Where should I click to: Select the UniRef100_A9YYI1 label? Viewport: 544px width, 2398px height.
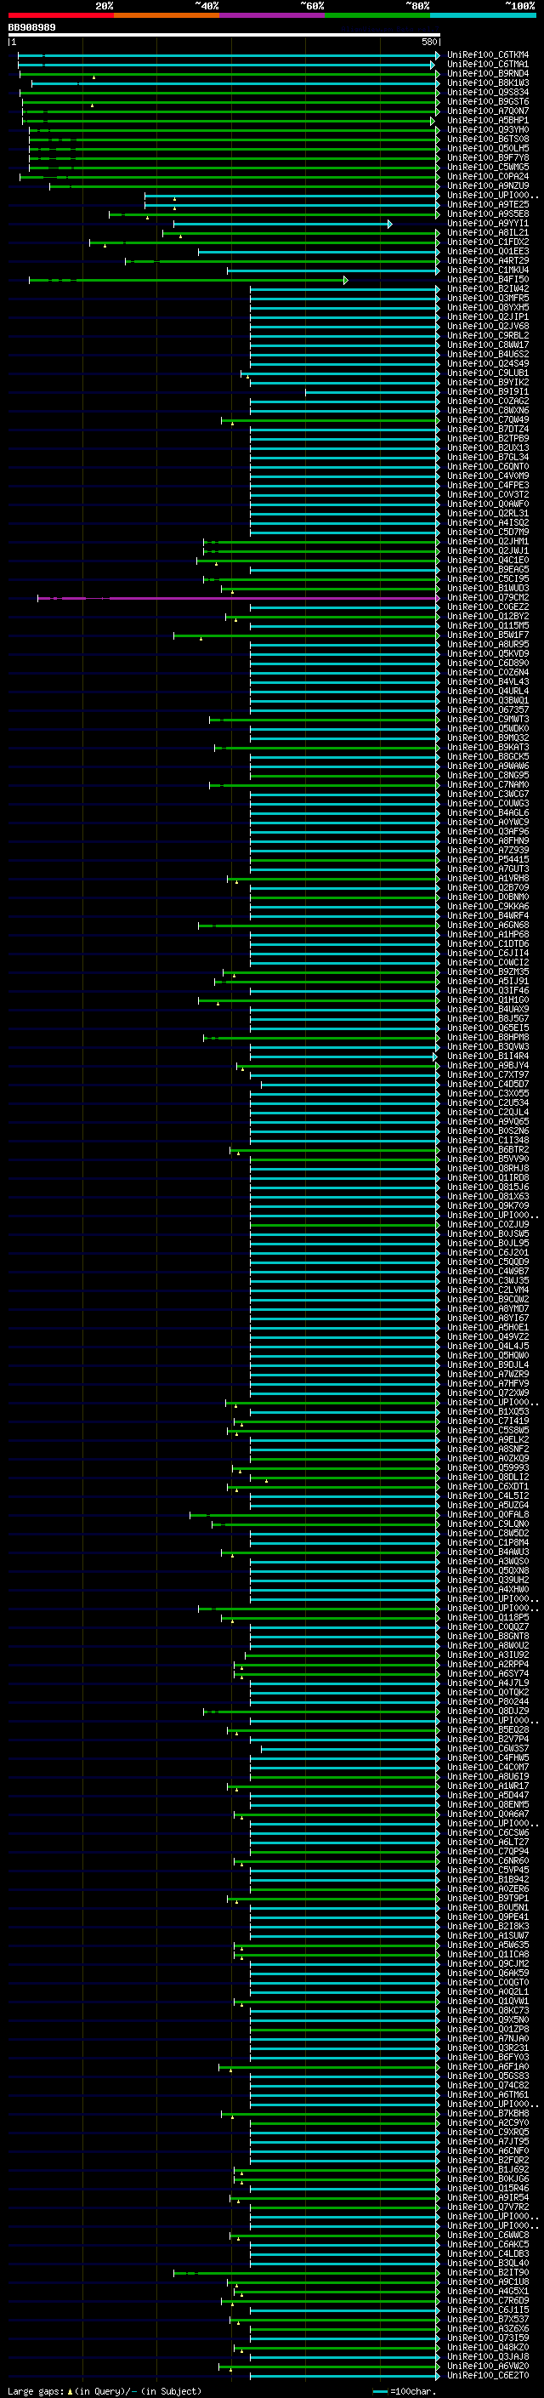click(x=488, y=224)
